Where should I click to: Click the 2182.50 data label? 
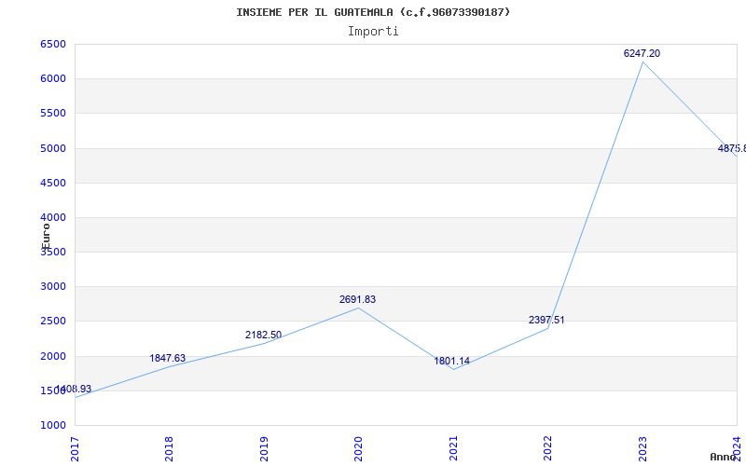263,335
